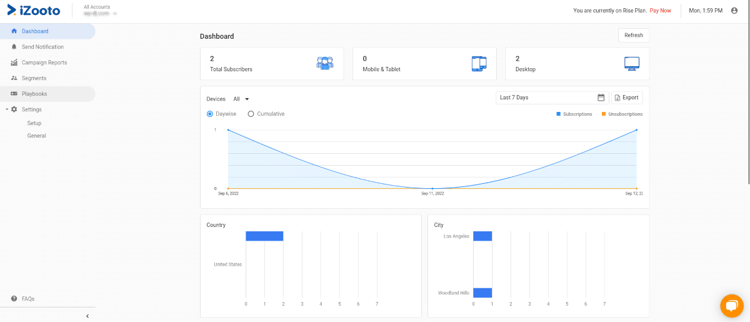Open General under Settings
The width and height of the screenshot is (750, 322).
[36, 136]
